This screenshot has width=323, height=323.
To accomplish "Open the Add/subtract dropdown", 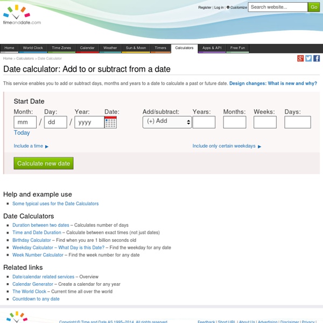I will [167, 122].
